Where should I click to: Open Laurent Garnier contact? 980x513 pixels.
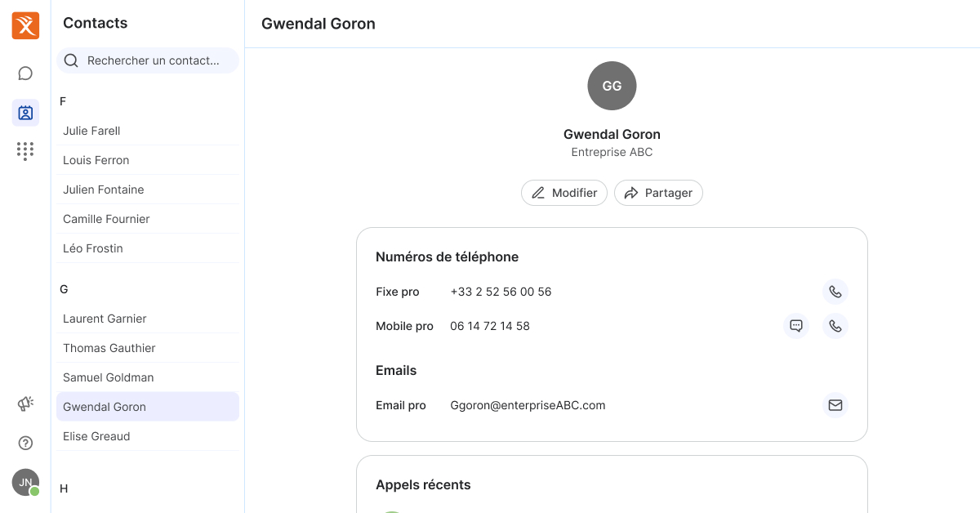[x=105, y=319]
